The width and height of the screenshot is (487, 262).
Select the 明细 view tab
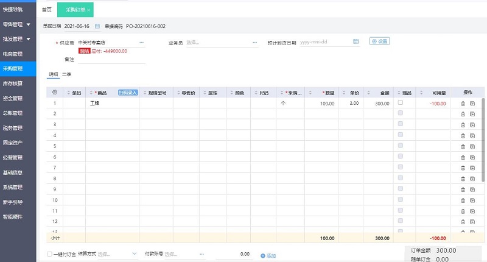[54, 74]
